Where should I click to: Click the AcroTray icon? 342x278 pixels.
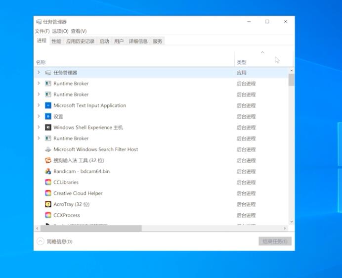pyautogui.click(x=48, y=204)
